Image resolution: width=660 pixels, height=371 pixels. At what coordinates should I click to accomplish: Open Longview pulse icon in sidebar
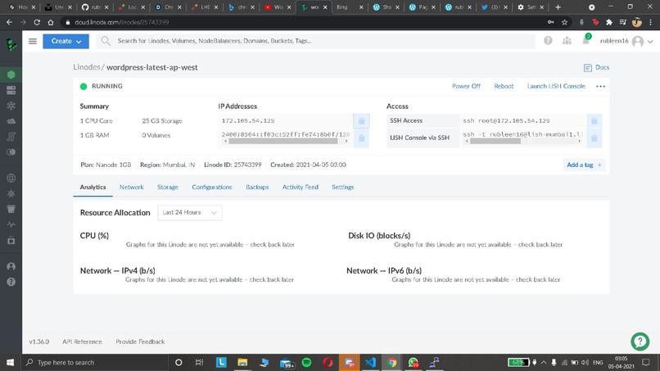[11, 224]
